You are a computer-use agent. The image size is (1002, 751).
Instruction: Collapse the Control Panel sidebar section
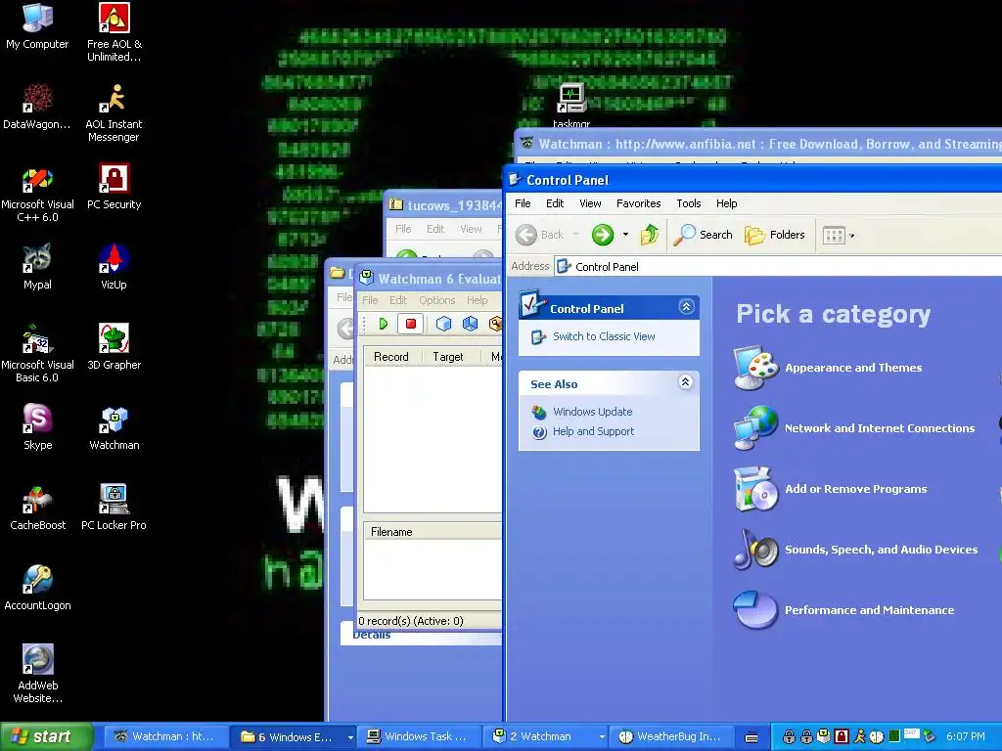coord(686,307)
